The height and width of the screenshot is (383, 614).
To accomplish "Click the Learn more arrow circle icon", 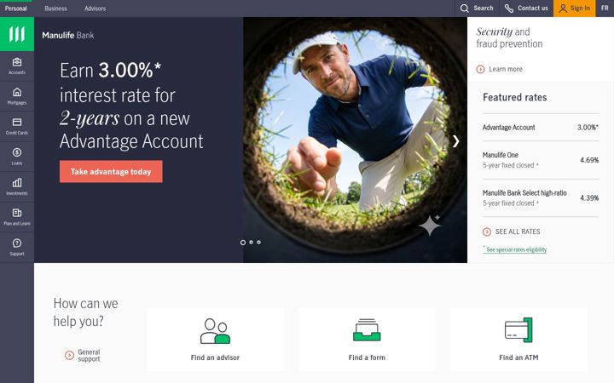I will [480, 69].
